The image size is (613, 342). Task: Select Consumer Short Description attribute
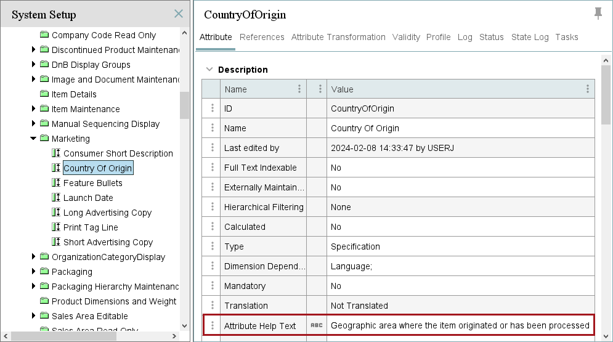[x=118, y=153]
